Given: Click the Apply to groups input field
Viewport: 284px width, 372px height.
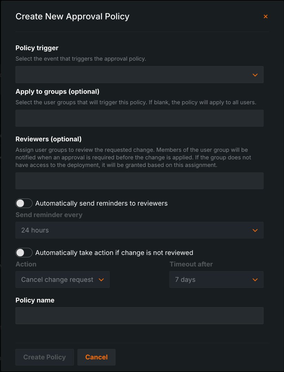Looking at the screenshot, I should (x=139, y=118).
